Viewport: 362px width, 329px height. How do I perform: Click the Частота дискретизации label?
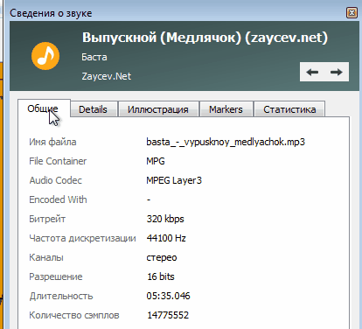click(82, 238)
